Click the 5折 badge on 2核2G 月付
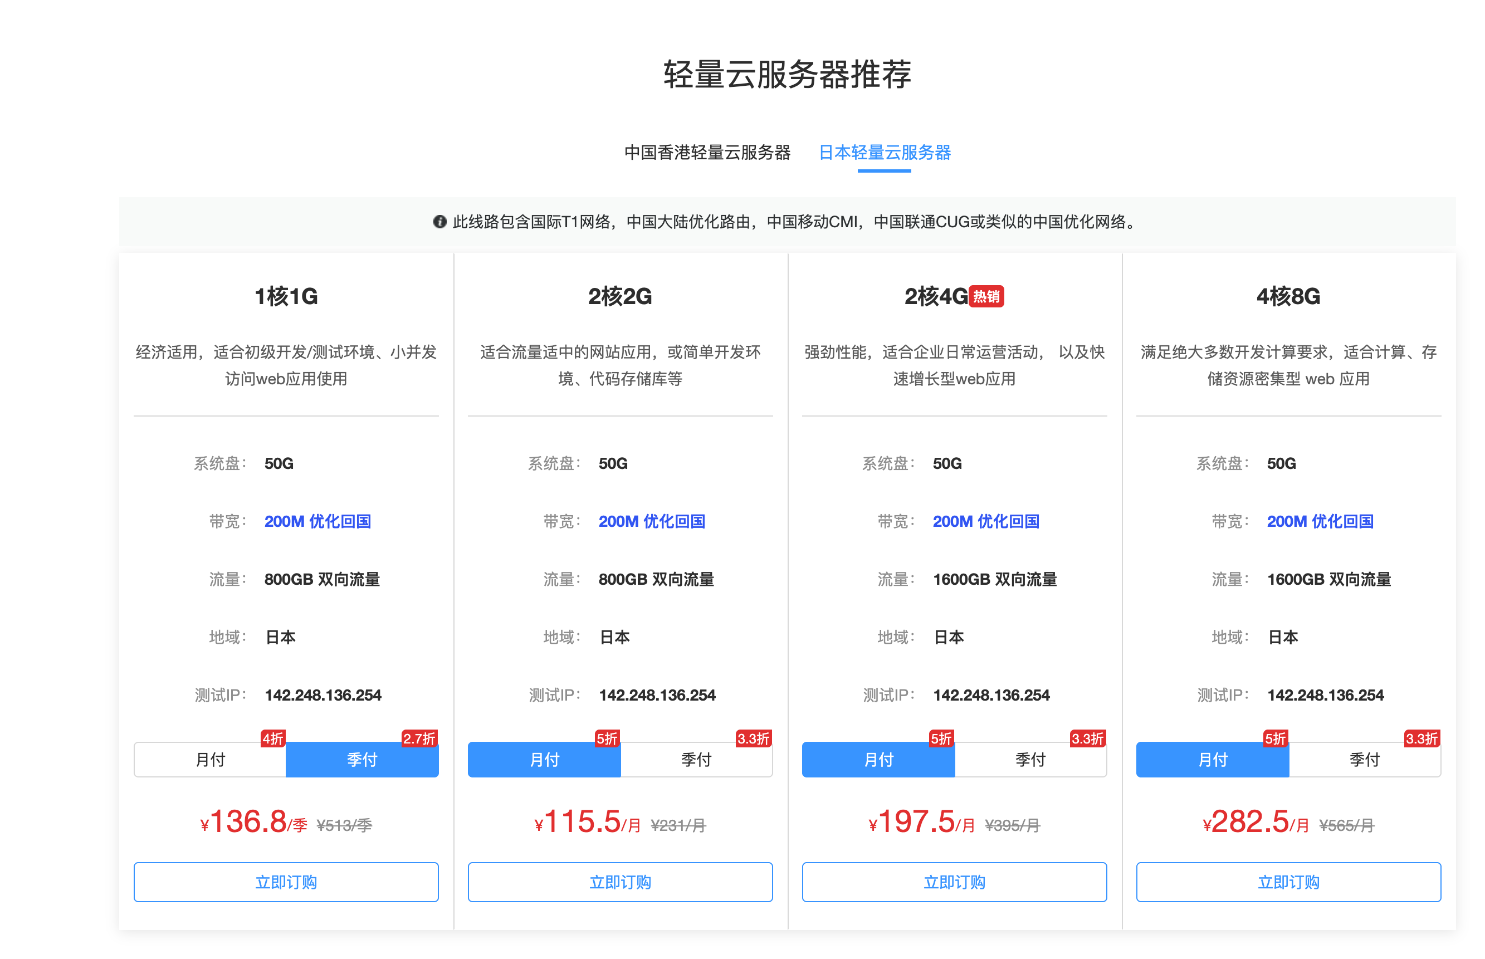 point(607,738)
